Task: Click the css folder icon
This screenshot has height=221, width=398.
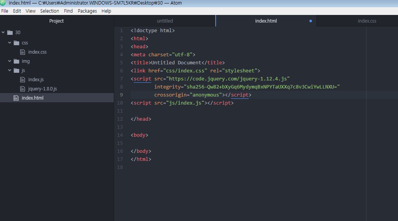Action: pos(16,43)
